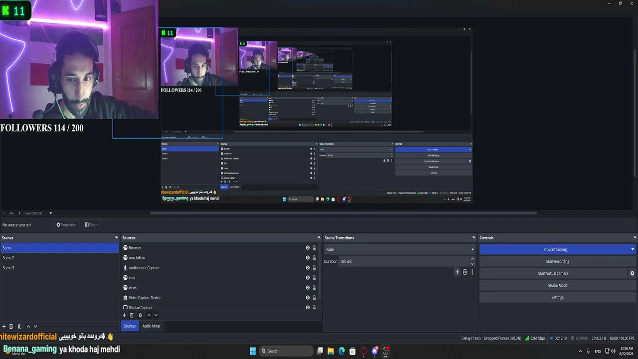Add a scene transition with plus icon
This screenshot has height=359, width=638.
pyautogui.click(x=457, y=272)
